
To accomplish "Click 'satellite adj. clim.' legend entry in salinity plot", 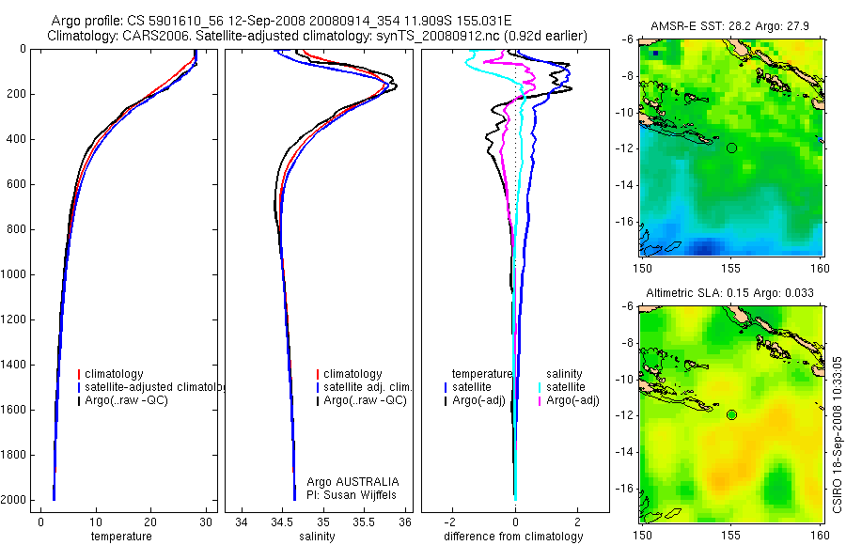I will coord(364,387).
